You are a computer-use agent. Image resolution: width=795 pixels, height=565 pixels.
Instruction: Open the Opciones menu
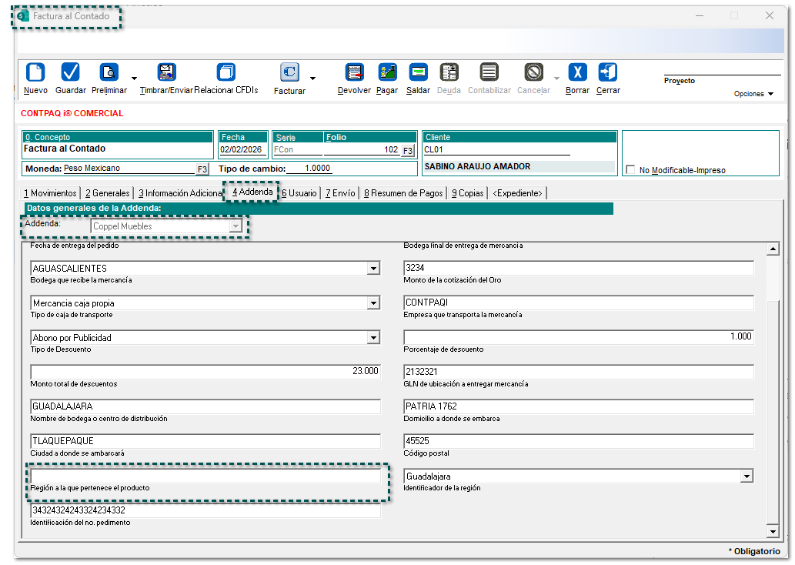[753, 94]
